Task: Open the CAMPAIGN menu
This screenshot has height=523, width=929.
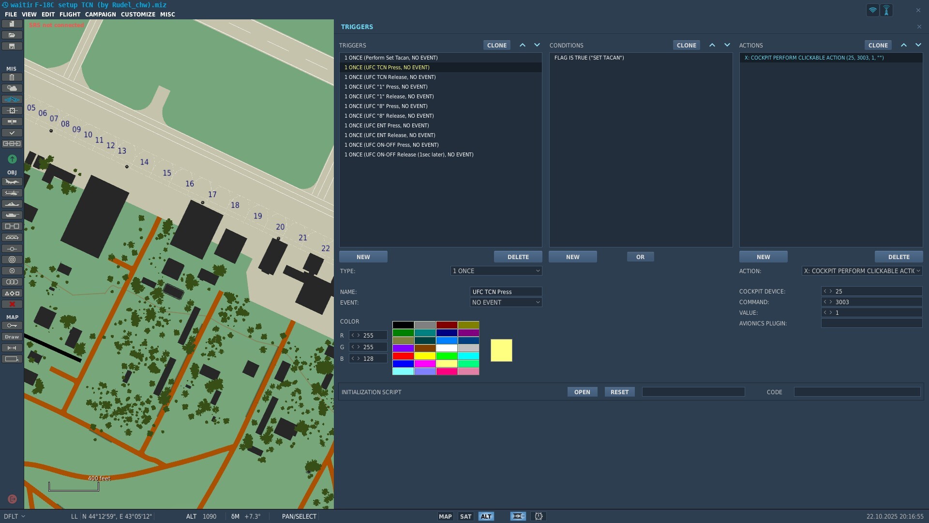Action: [100, 15]
